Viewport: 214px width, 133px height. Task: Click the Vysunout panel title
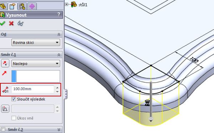(16, 15)
